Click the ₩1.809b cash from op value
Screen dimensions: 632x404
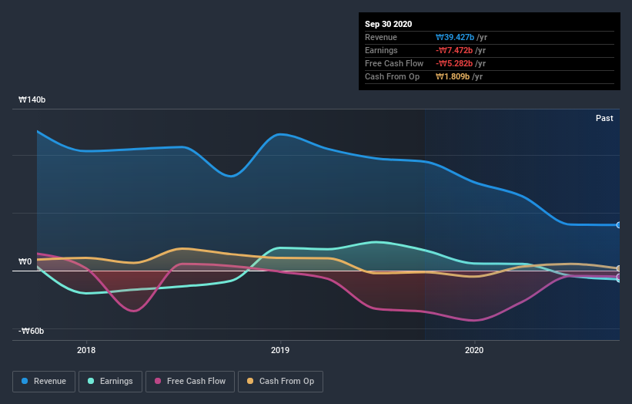[x=453, y=76]
